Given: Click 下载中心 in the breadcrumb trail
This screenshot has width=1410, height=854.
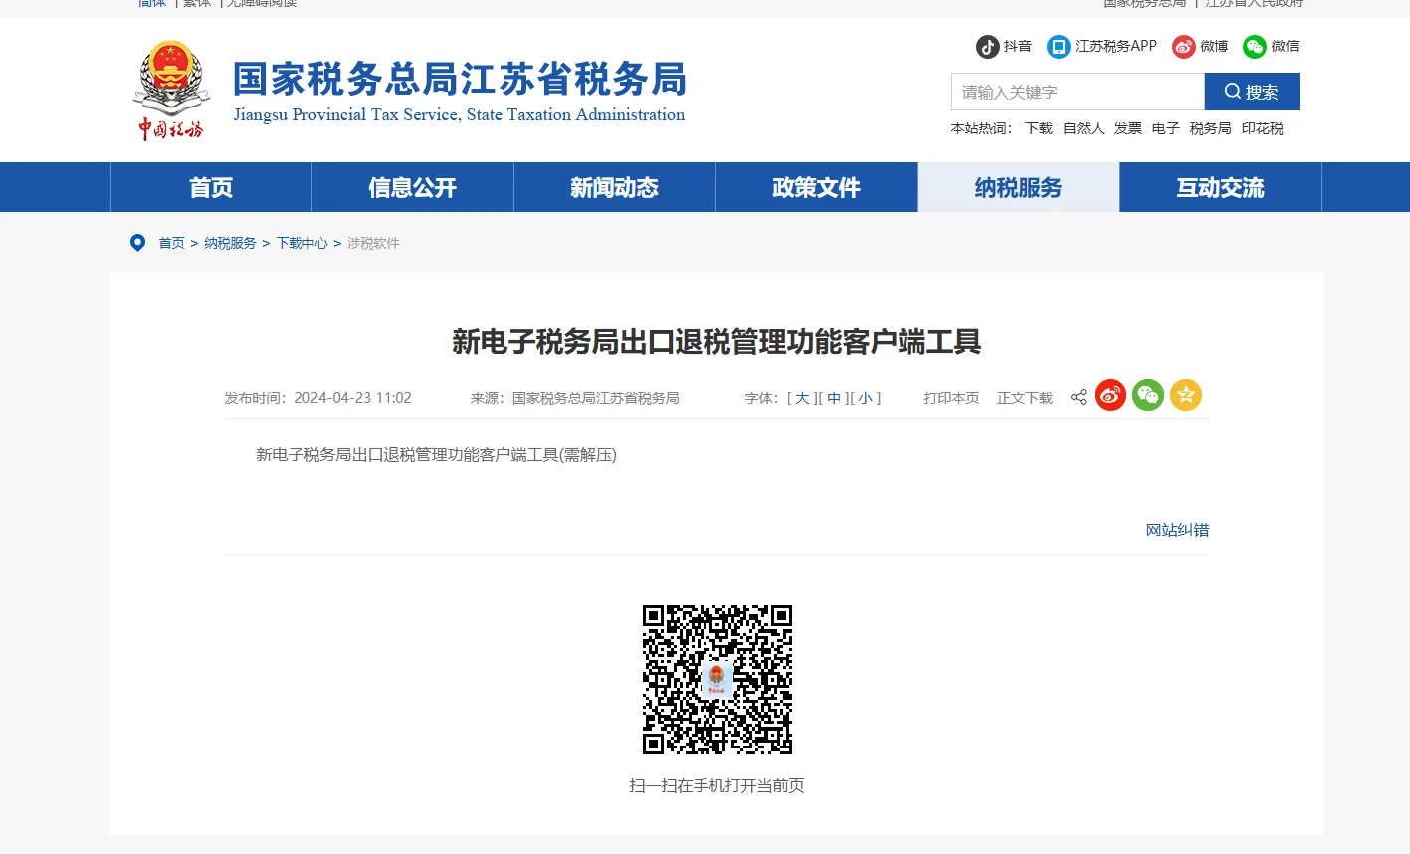Looking at the screenshot, I should pyautogui.click(x=302, y=243).
